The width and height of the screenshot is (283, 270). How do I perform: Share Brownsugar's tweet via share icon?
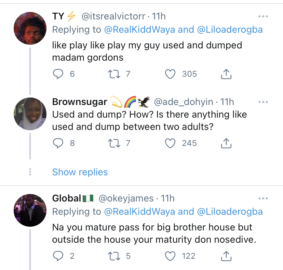[226, 144]
